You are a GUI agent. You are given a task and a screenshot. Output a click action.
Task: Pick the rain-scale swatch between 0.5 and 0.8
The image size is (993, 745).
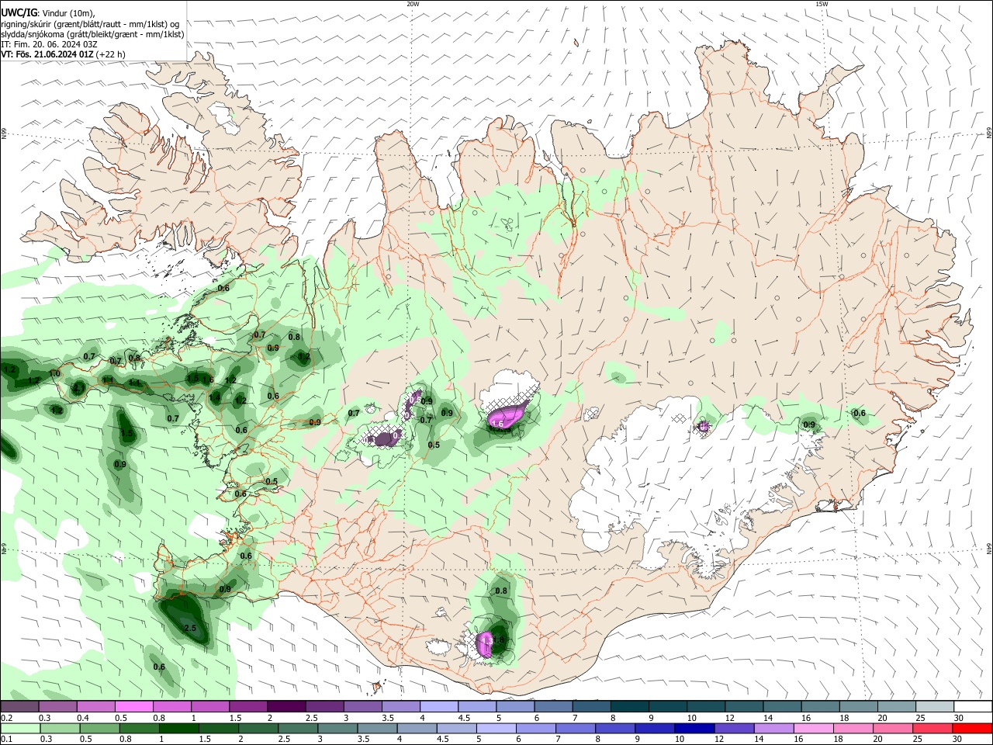tap(100, 728)
